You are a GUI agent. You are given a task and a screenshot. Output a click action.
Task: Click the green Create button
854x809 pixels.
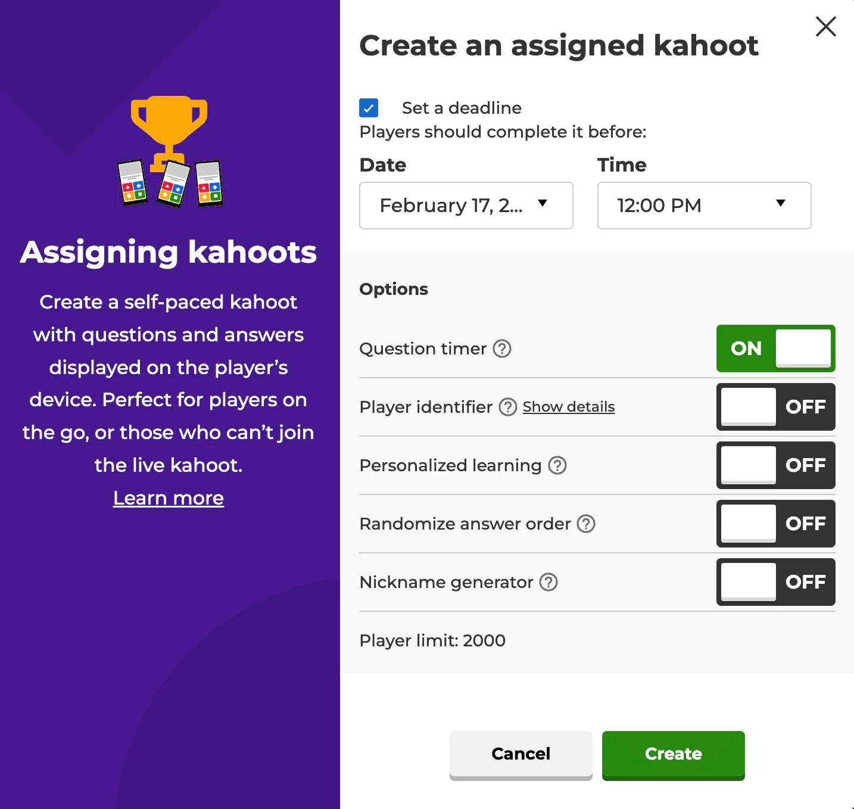[673, 754]
